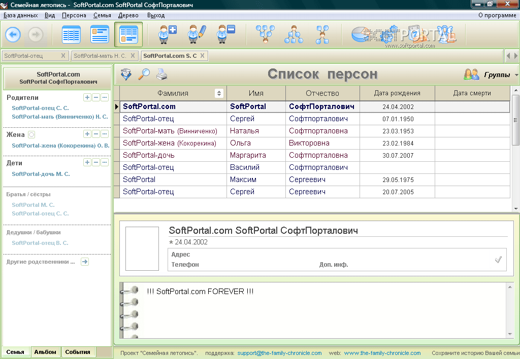Open wife SoftPortal-жена (Кокорекина) О. В.
Viewport: 520px width, 359px height.
pyautogui.click(x=60, y=146)
